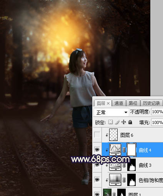Click the lock transparent pixels icon
The width and height of the screenshot is (163, 196).
click(110, 122)
